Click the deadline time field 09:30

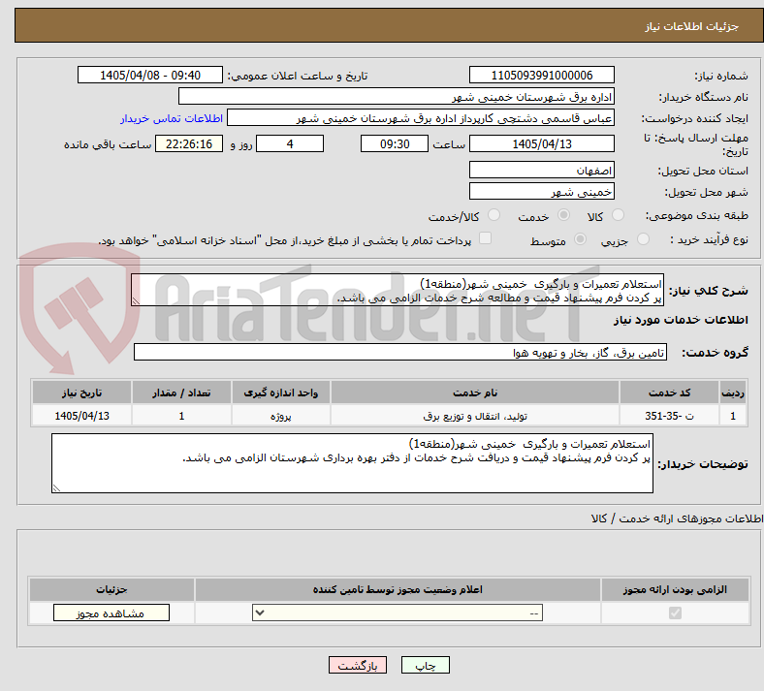(395, 143)
